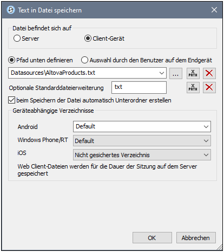This screenshot has height=252, width=224.
Task: Open the Windows Phone/RT directory dropdown
Action: pyautogui.click(x=142, y=140)
